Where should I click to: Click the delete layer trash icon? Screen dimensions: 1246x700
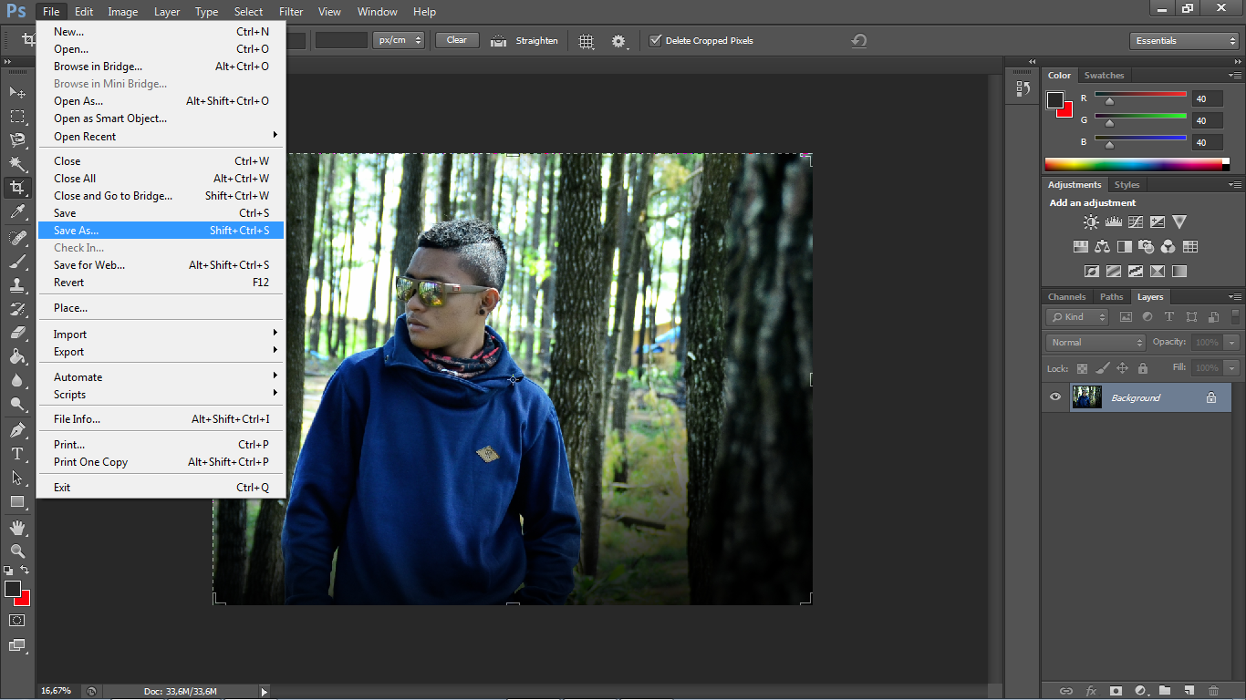click(x=1213, y=691)
